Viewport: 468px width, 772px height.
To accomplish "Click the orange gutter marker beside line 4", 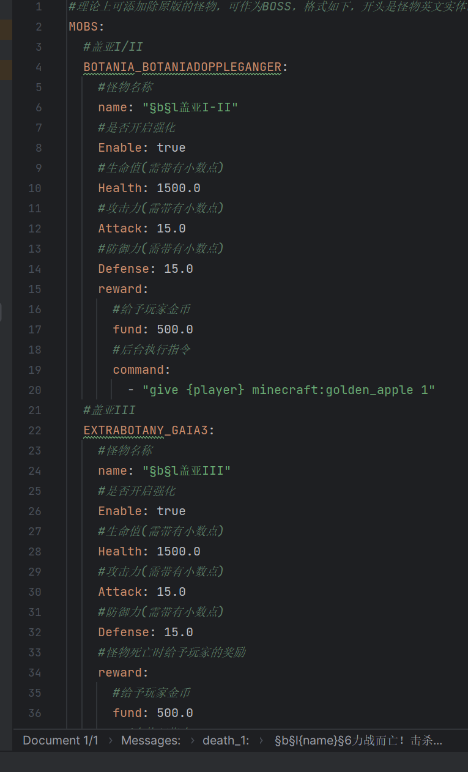I will (6, 69).
